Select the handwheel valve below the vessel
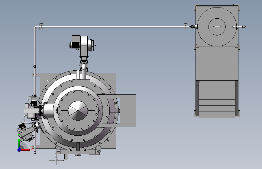This screenshot has height=169, width=262. pyautogui.click(x=56, y=160)
